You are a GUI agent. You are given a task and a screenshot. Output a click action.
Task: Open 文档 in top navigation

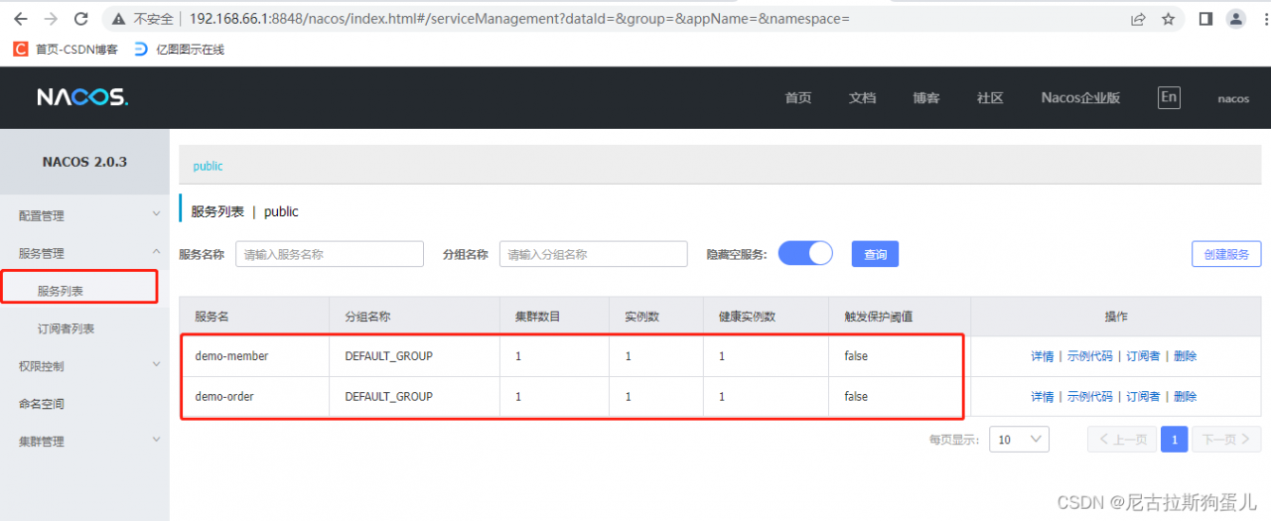(x=862, y=97)
